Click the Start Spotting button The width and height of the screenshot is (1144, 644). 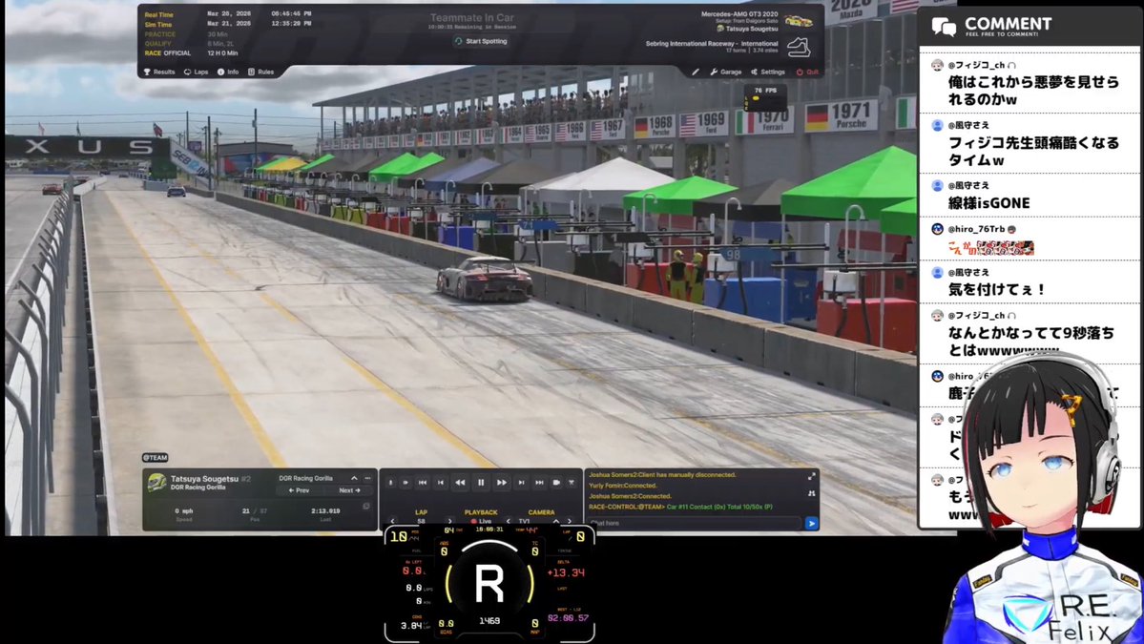[x=480, y=42]
